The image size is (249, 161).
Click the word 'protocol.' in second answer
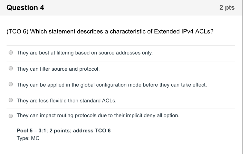point(89,69)
